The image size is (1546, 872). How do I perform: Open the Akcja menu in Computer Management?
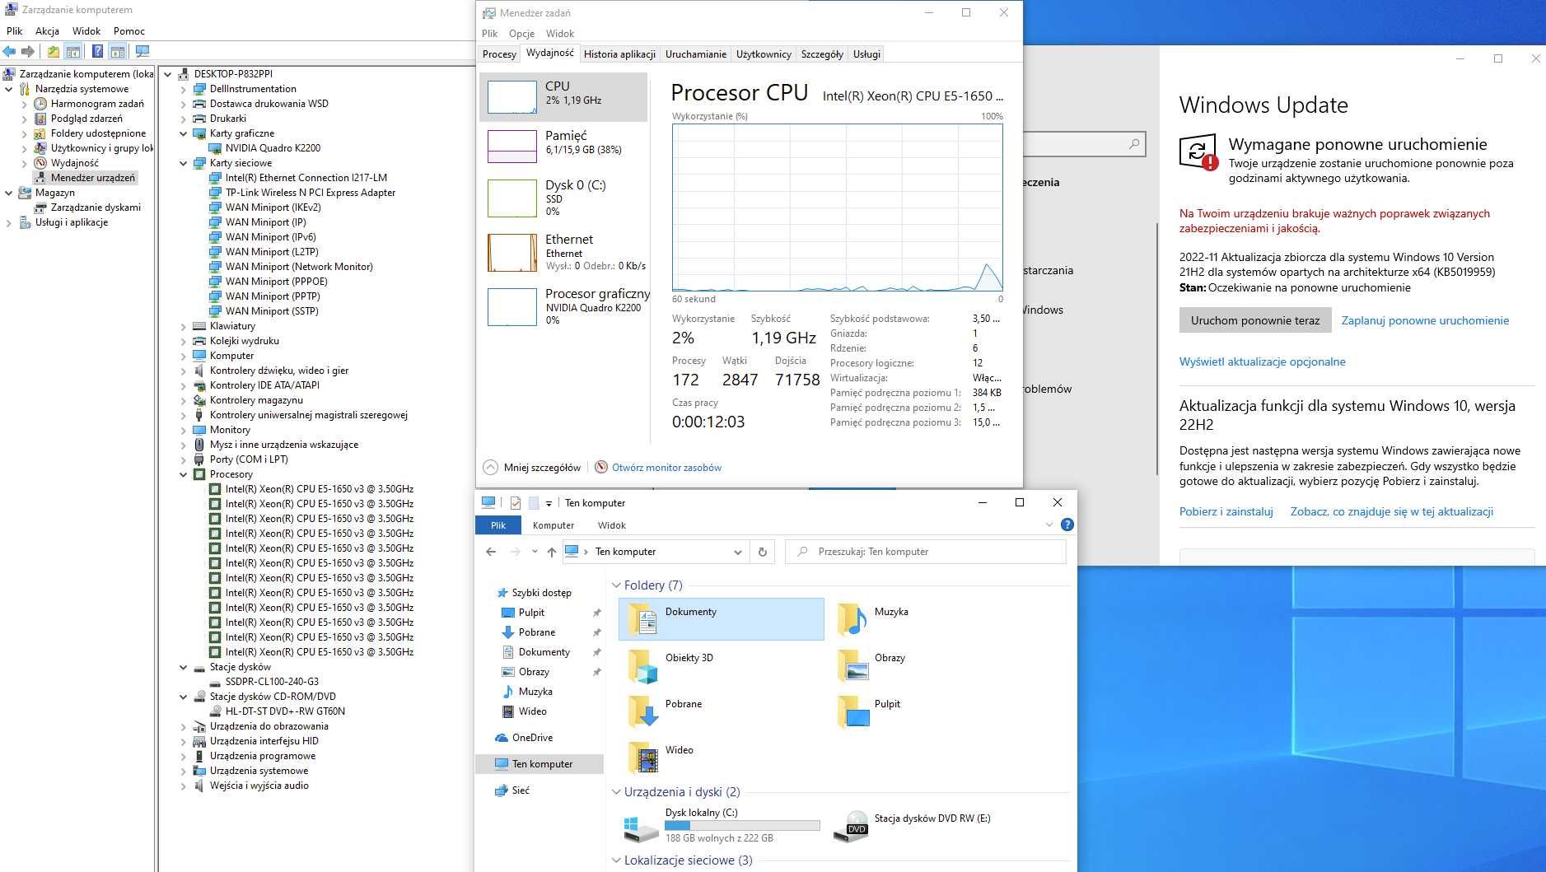[x=47, y=30]
